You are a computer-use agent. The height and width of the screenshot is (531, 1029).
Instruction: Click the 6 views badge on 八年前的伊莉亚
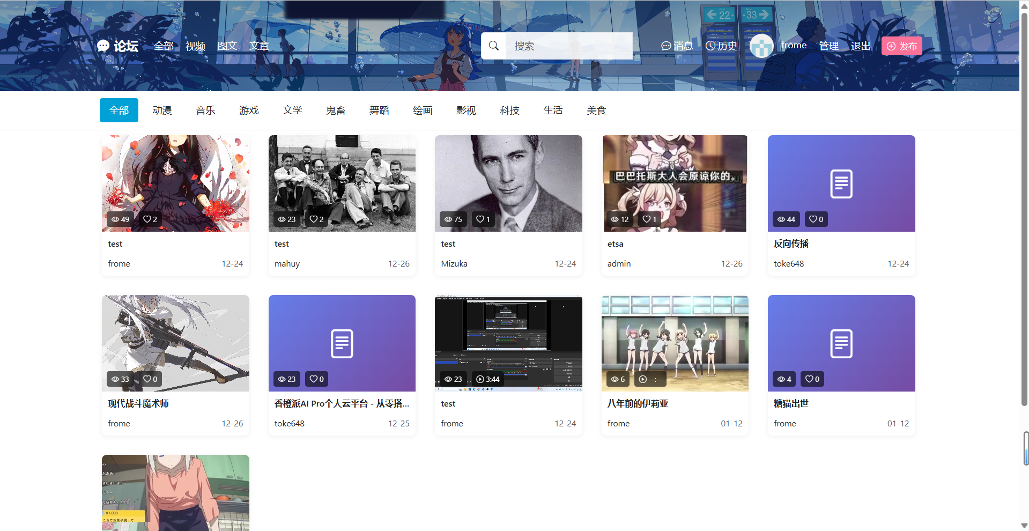click(x=618, y=379)
